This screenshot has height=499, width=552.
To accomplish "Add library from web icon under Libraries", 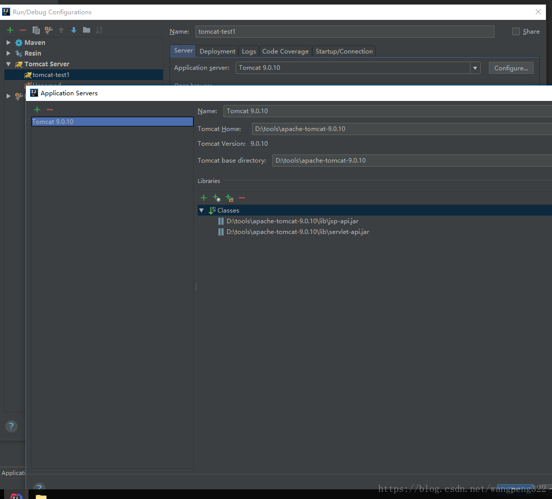I will 216,198.
